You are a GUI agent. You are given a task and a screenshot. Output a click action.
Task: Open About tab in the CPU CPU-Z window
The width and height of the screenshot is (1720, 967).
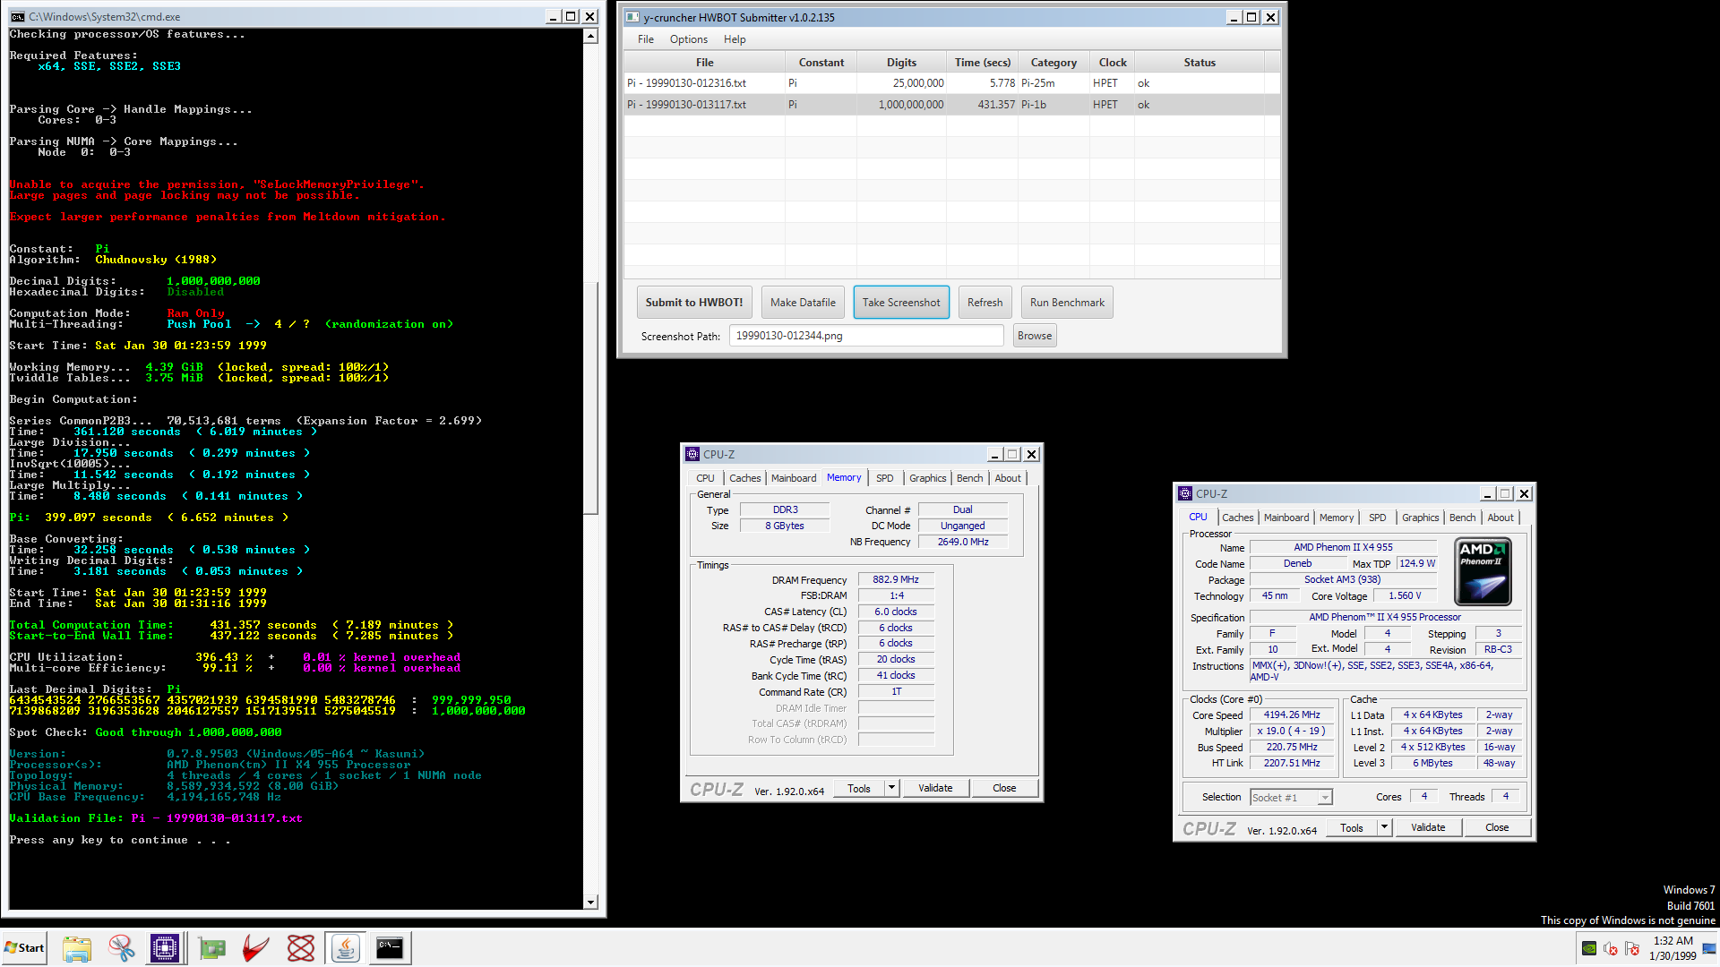click(x=1501, y=518)
